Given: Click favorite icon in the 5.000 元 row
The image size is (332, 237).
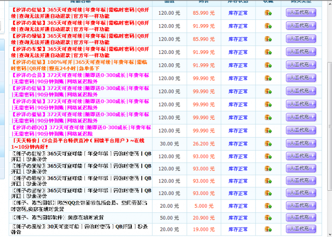Looking at the screenshot, I should point(268,206).
